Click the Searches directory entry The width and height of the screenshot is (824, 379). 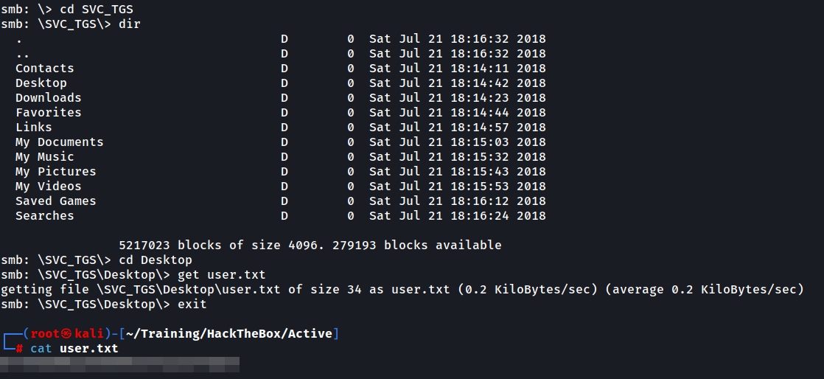[x=45, y=216]
